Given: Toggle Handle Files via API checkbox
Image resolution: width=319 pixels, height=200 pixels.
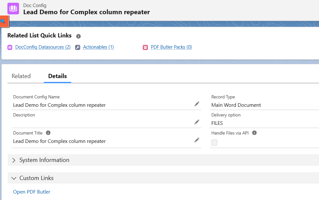Looking at the screenshot, I should pyautogui.click(x=214, y=143).
